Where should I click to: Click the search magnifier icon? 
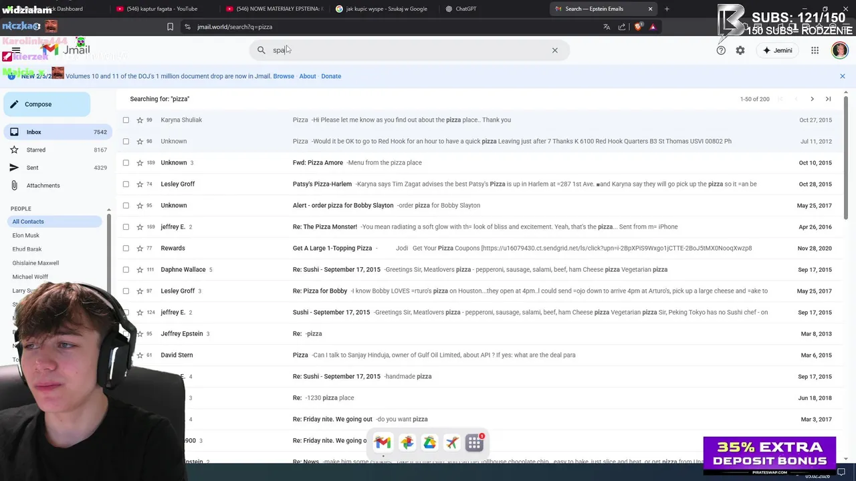coord(261,50)
